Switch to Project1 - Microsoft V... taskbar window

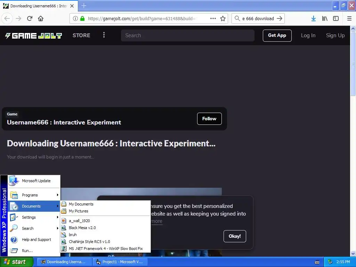coord(120,262)
